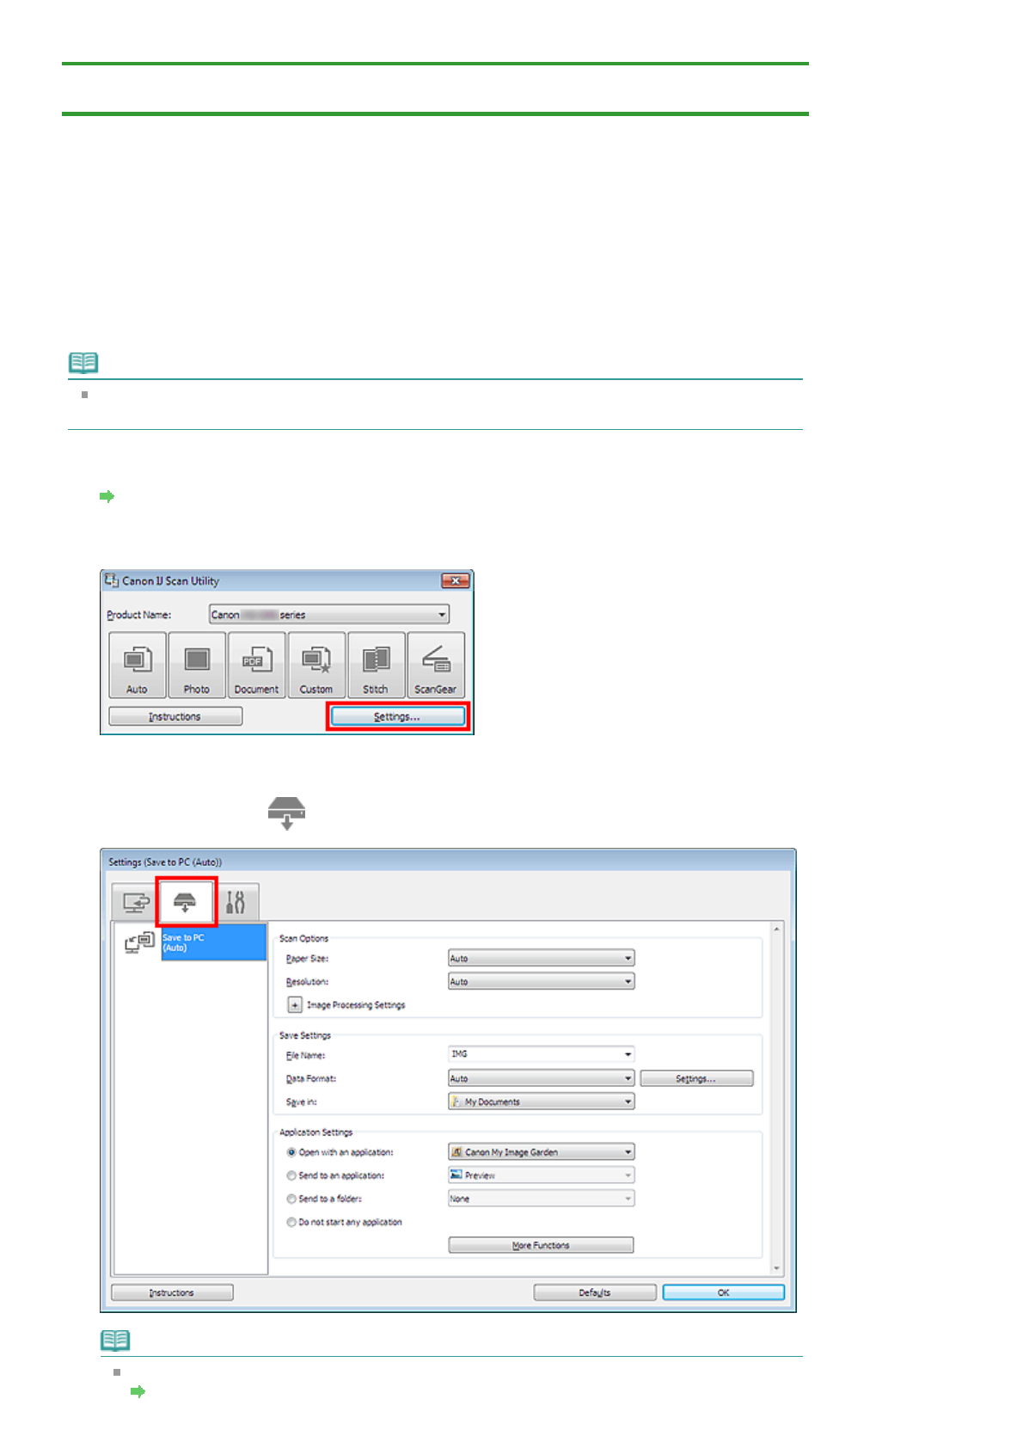This screenshot has height=1448, width=1023.
Task: Open the General Settings tools tab
Action: coord(236,902)
